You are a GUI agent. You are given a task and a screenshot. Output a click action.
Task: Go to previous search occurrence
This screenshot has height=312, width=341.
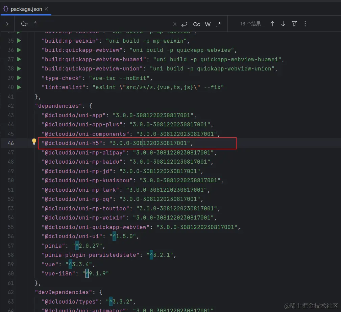(272, 24)
